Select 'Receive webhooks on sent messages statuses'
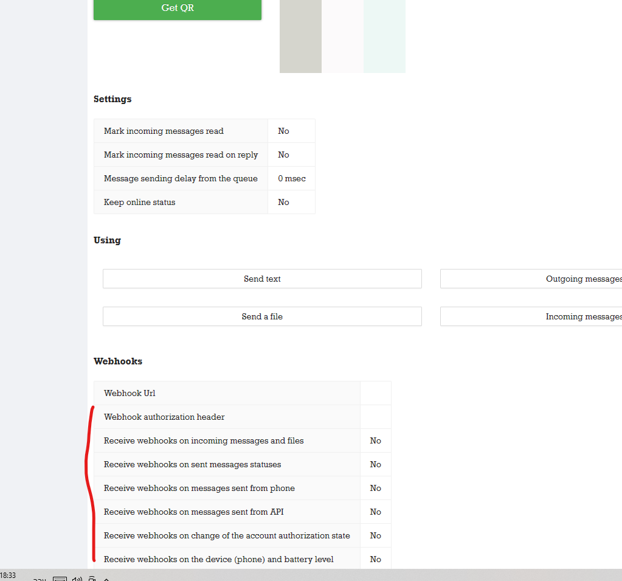Image resolution: width=622 pixels, height=581 pixels. (192, 465)
